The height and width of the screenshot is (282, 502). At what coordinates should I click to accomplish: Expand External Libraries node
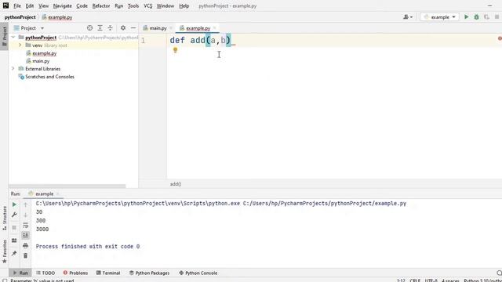tap(13, 68)
